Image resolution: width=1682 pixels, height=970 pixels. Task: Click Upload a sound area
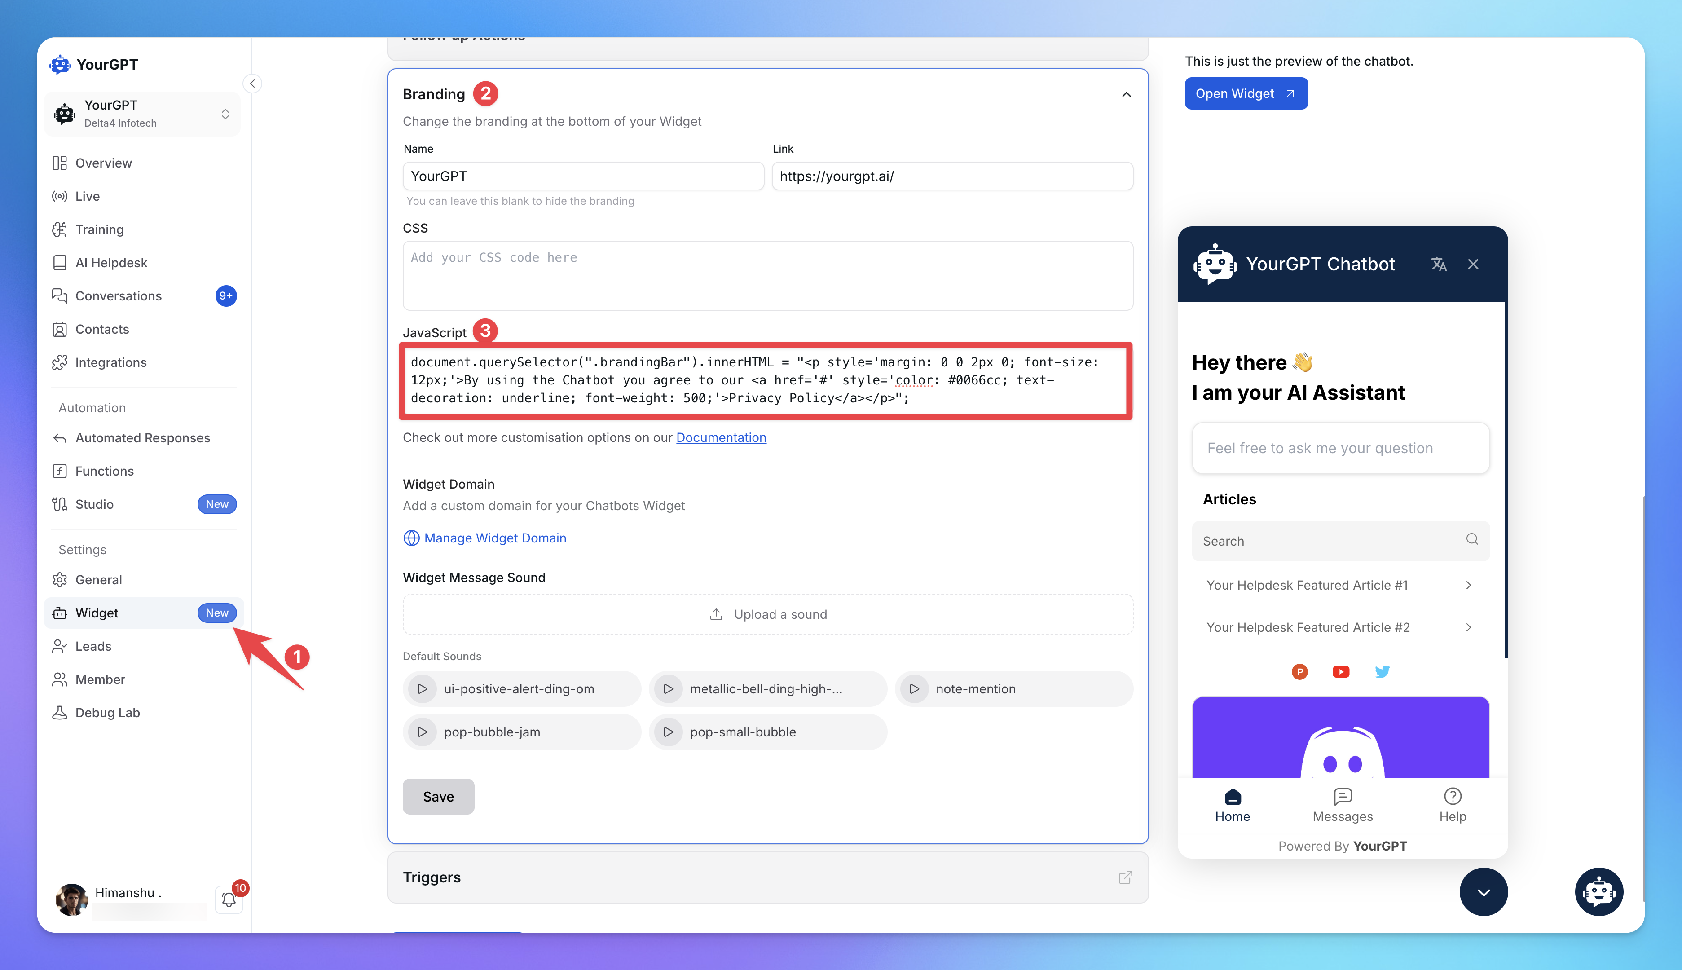(767, 614)
